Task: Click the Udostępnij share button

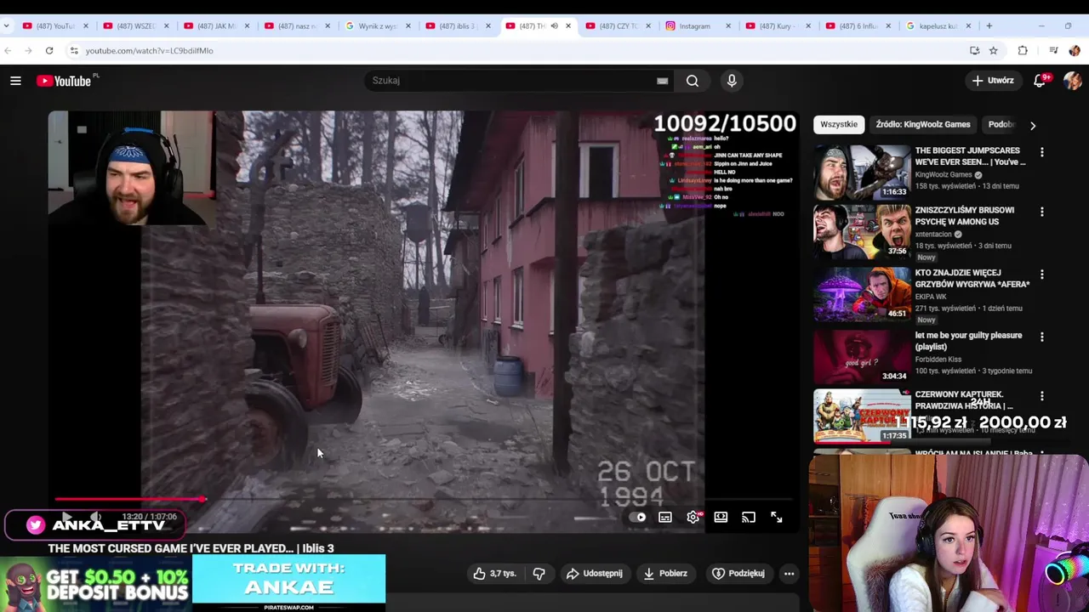Action: click(x=594, y=574)
